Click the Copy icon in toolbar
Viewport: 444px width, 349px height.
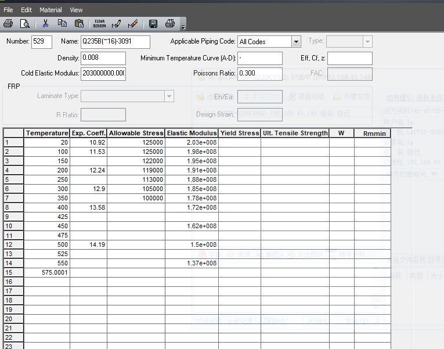(62, 24)
